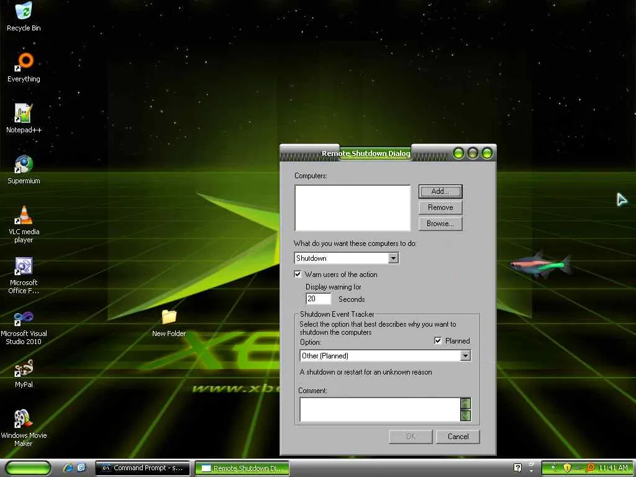Click the Cancel button
Viewport: 636px width, 477px height.
coord(458,437)
